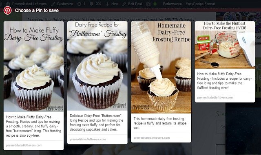The height and width of the screenshot is (155, 261).
Task: Click premeditatedleftovers.com link under the Buttercream pin
Action: (88, 140)
